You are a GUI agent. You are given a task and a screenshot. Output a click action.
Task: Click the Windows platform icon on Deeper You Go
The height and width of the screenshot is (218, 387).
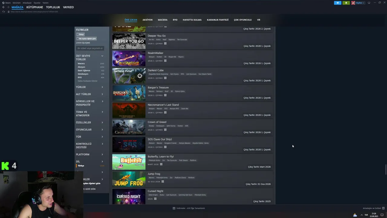coord(165,44)
